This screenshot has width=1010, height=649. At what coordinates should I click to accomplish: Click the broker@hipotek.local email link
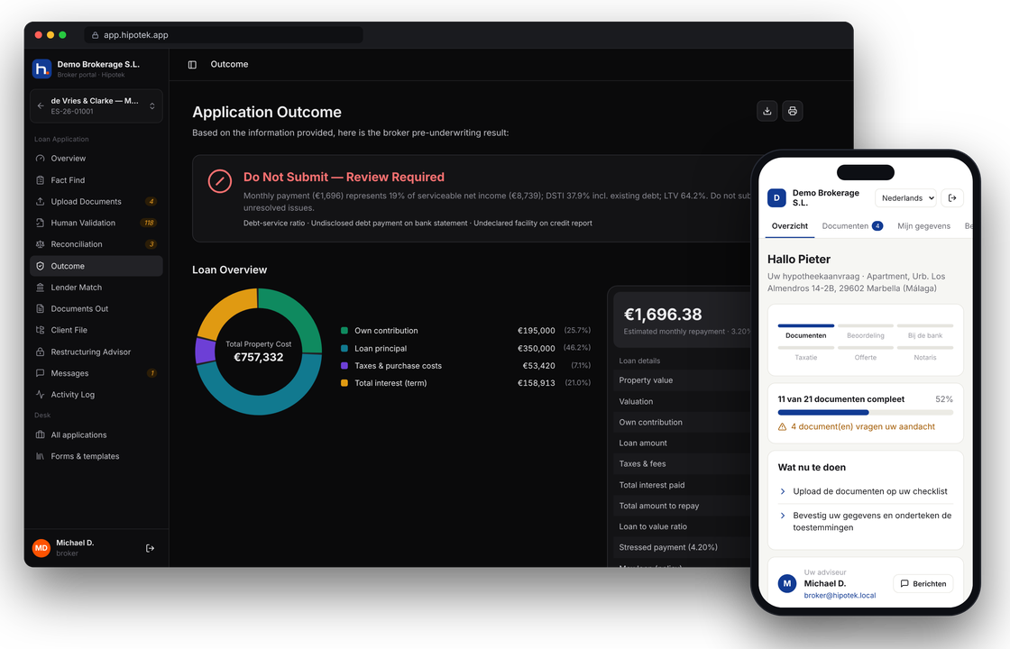pos(840,596)
